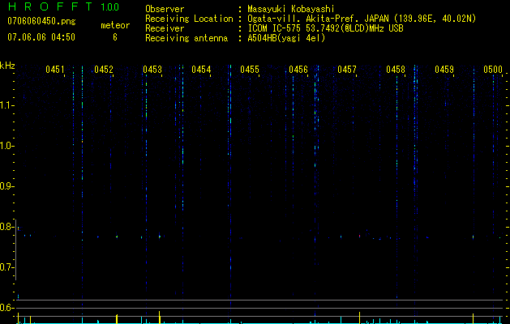This screenshot has height=324, width=510.
Task: Click the Receiving Location label
Action: [x=189, y=19]
